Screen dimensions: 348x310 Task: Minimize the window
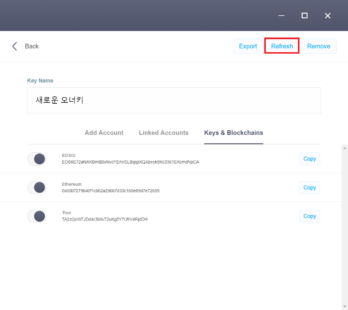tap(281, 16)
